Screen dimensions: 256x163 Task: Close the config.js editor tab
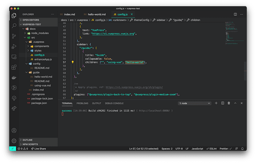coord(132,14)
